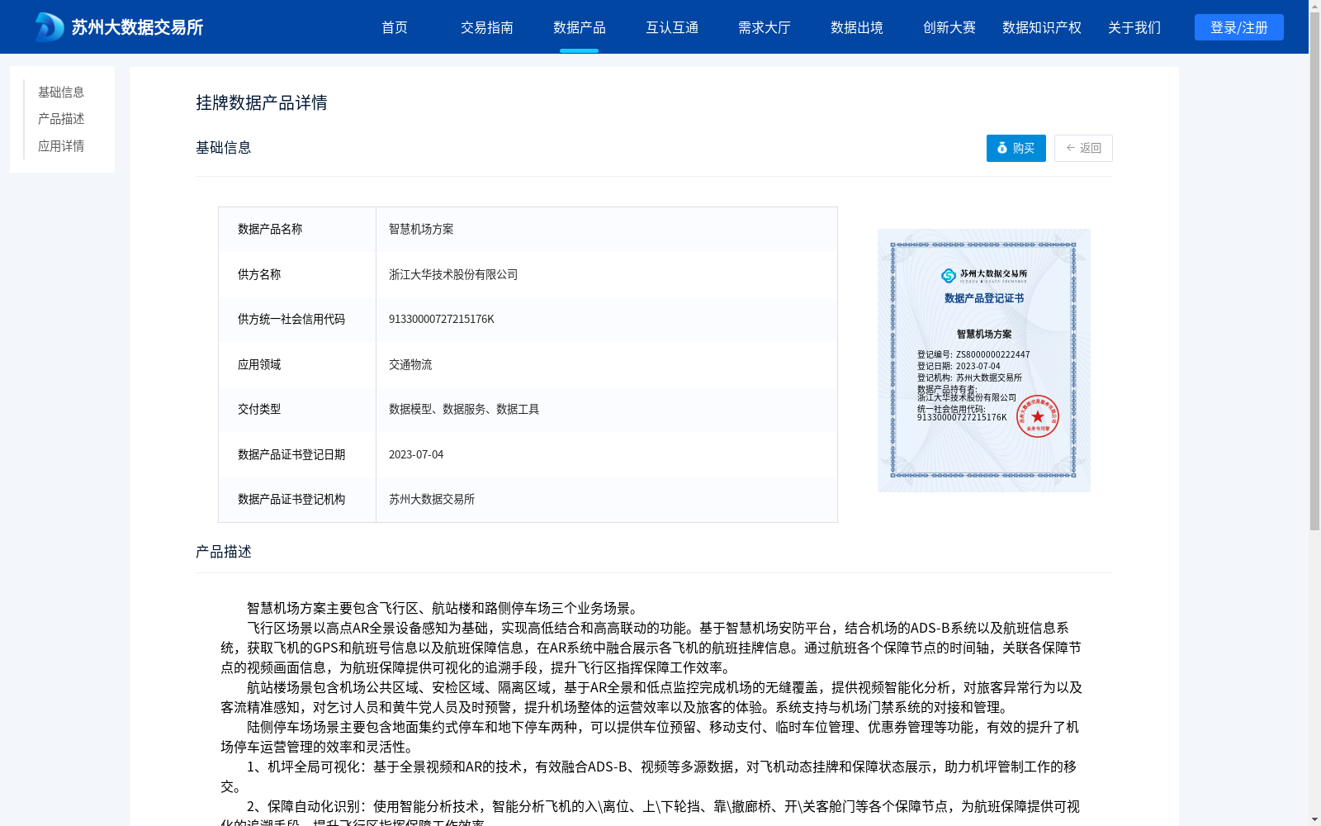The width and height of the screenshot is (1321, 826).
Task: Navigate to 创新大赛
Action: (x=949, y=27)
